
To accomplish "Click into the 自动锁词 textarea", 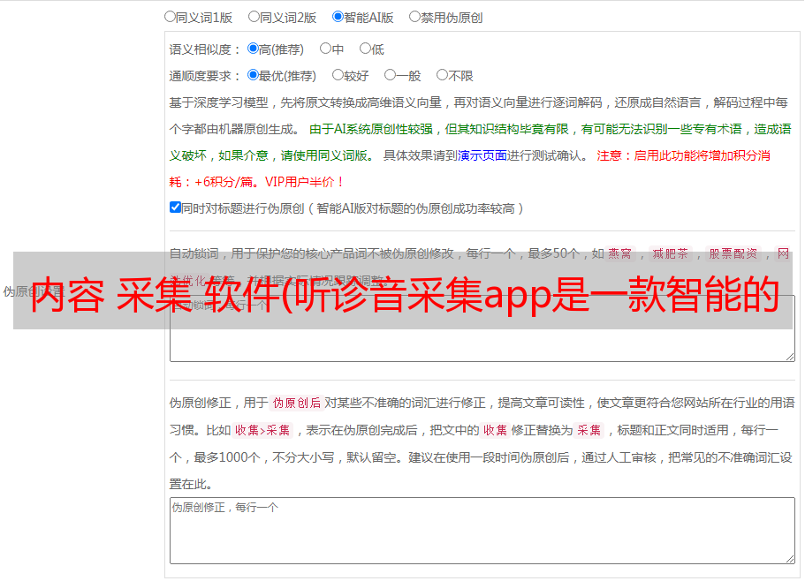I will [x=482, y=328].
